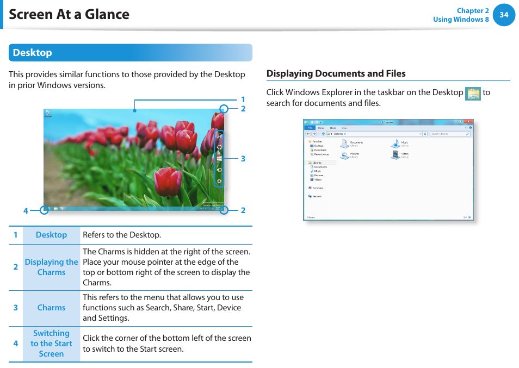Switch to the View ribbon tab
The image size is (519, 368).
[345, 127]
